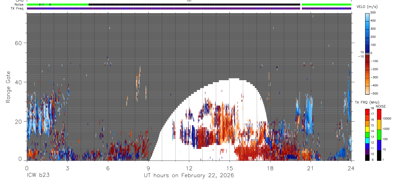Click the 'UT hours on February 22, 2026' axis title

pos(189,176)
